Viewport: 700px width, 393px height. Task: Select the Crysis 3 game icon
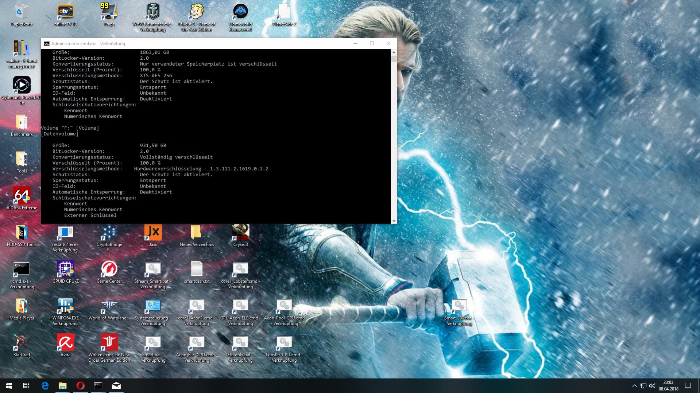[240, 235]
